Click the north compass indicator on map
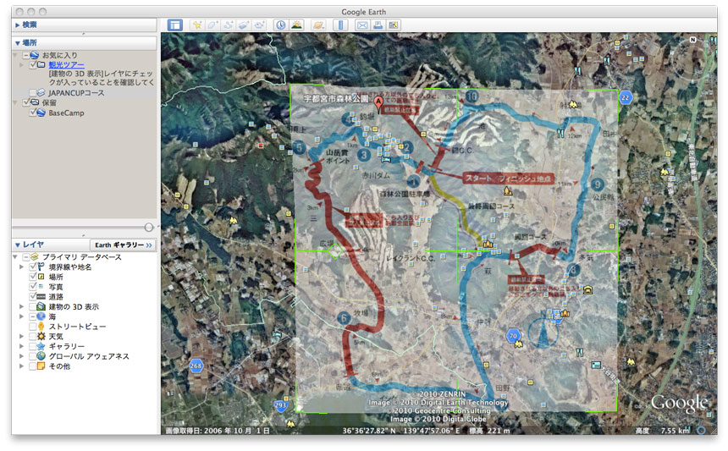This screenshot has height=451, width=728. coord(692,40)
